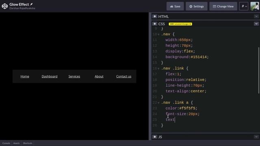Click the Home nav link
260x146 pixels.
click(x=25, y=76)
